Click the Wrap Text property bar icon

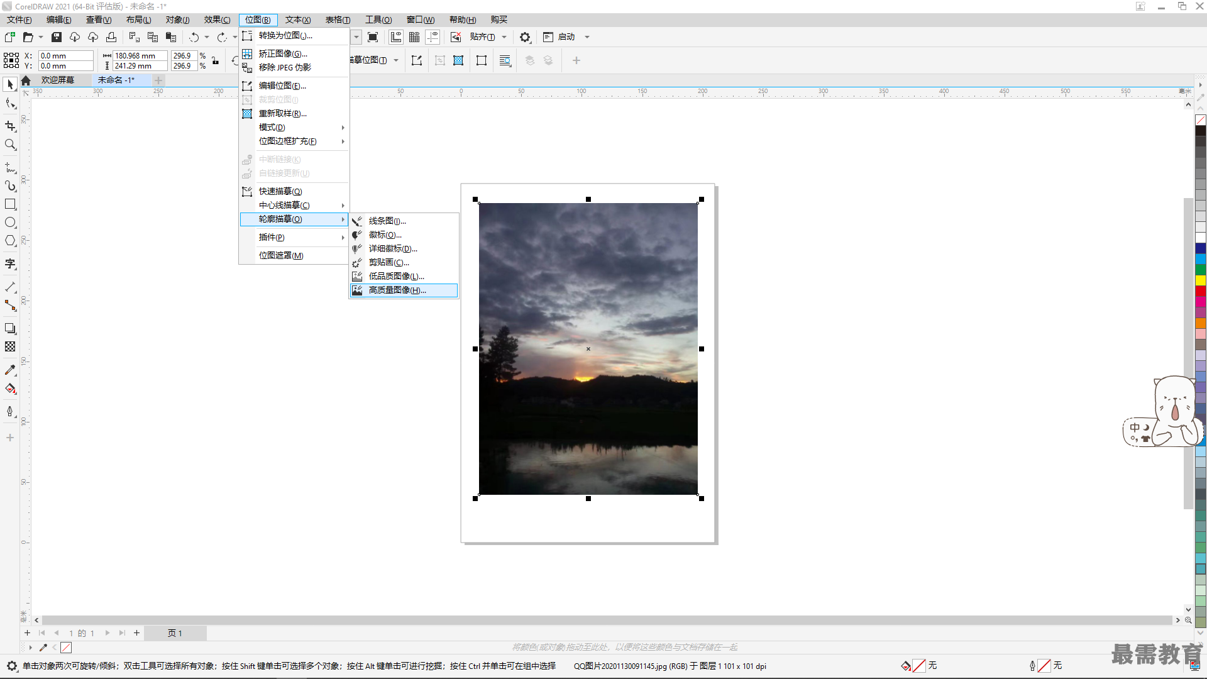(x=505, y=60)
